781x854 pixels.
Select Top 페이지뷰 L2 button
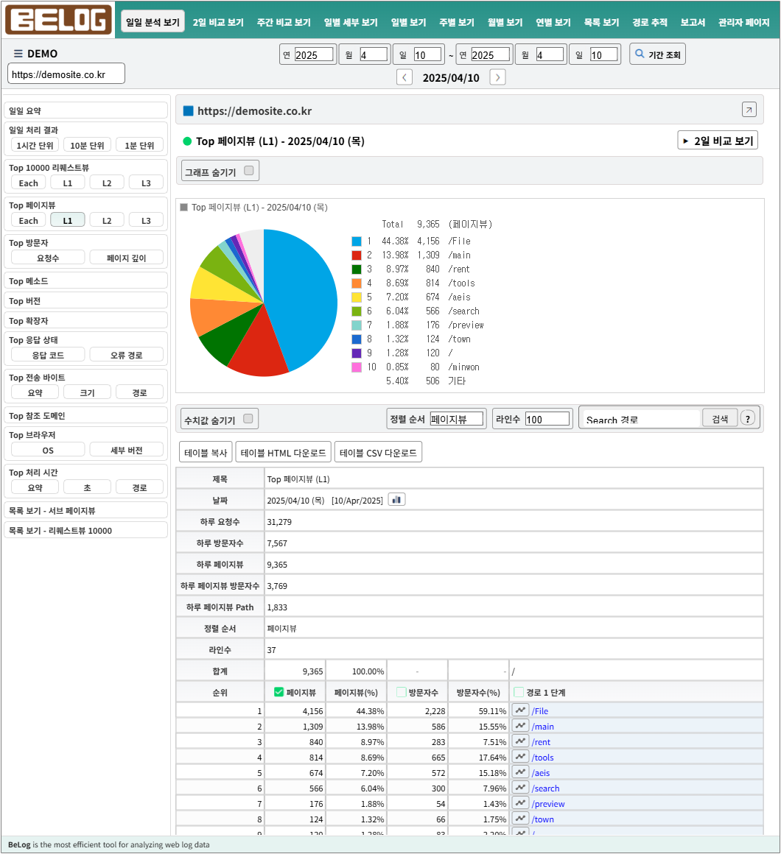click(107, 220)
